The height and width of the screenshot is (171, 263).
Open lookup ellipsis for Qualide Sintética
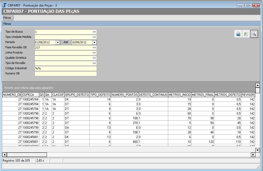94,58
